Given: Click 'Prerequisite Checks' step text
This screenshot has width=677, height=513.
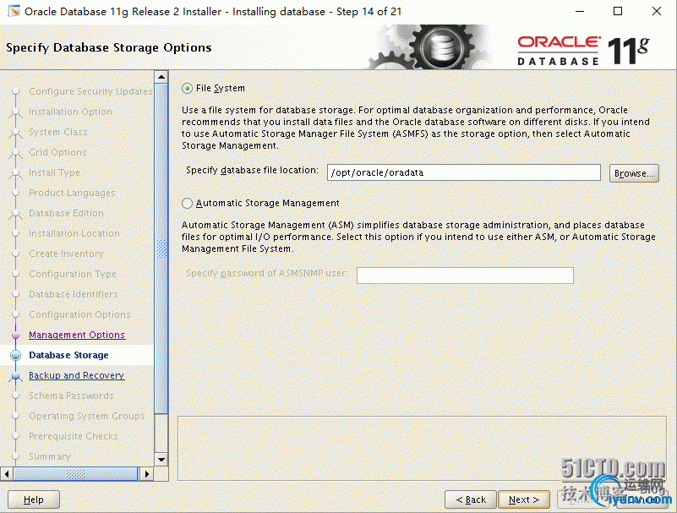Looking at the screenshot, I should [x=74, y=436].
